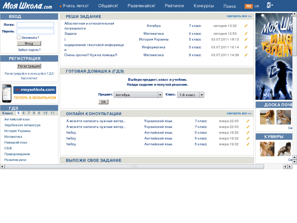Click the Моя Школа ищет таланты banner
The image size is (297, 223).
(x=274, y=56)
